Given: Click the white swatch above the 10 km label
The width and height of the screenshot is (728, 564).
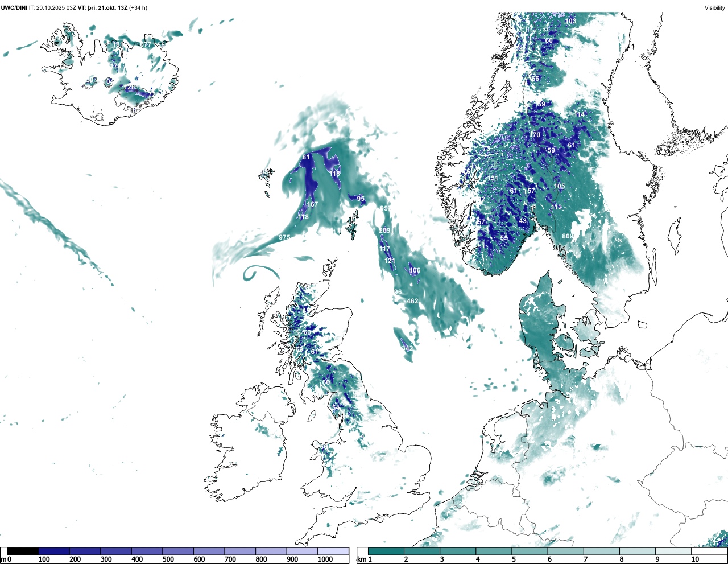Looking at the screenshot, I should coord(709,551).
